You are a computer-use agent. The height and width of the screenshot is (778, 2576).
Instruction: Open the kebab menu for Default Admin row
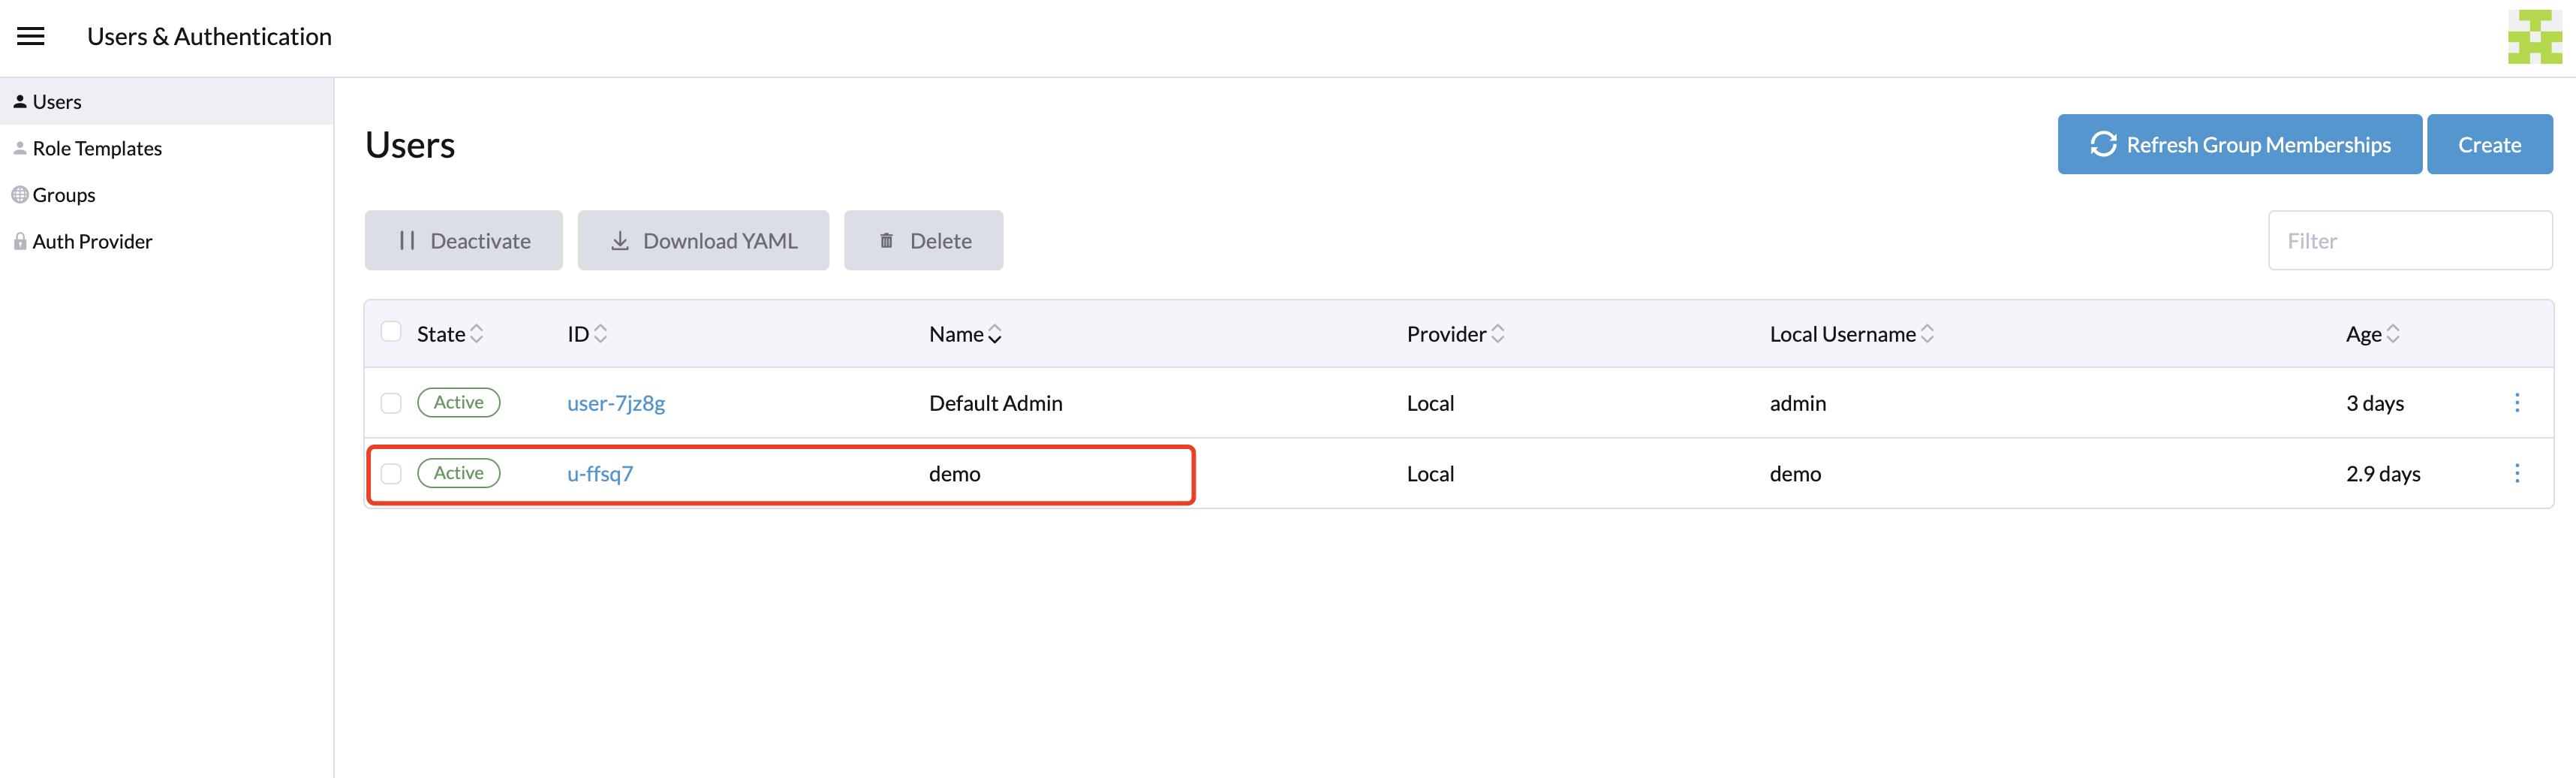[2518, 403]
